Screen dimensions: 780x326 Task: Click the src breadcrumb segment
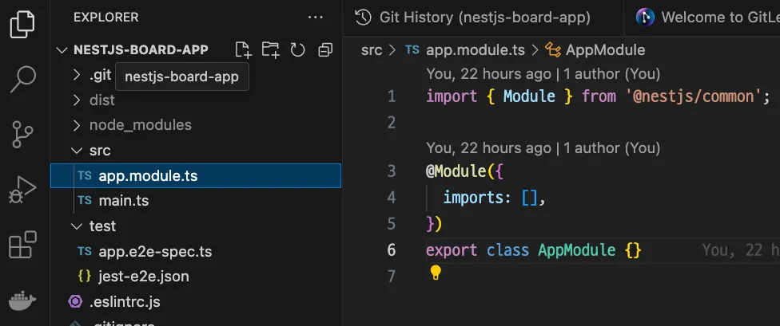tap(372, 50)
